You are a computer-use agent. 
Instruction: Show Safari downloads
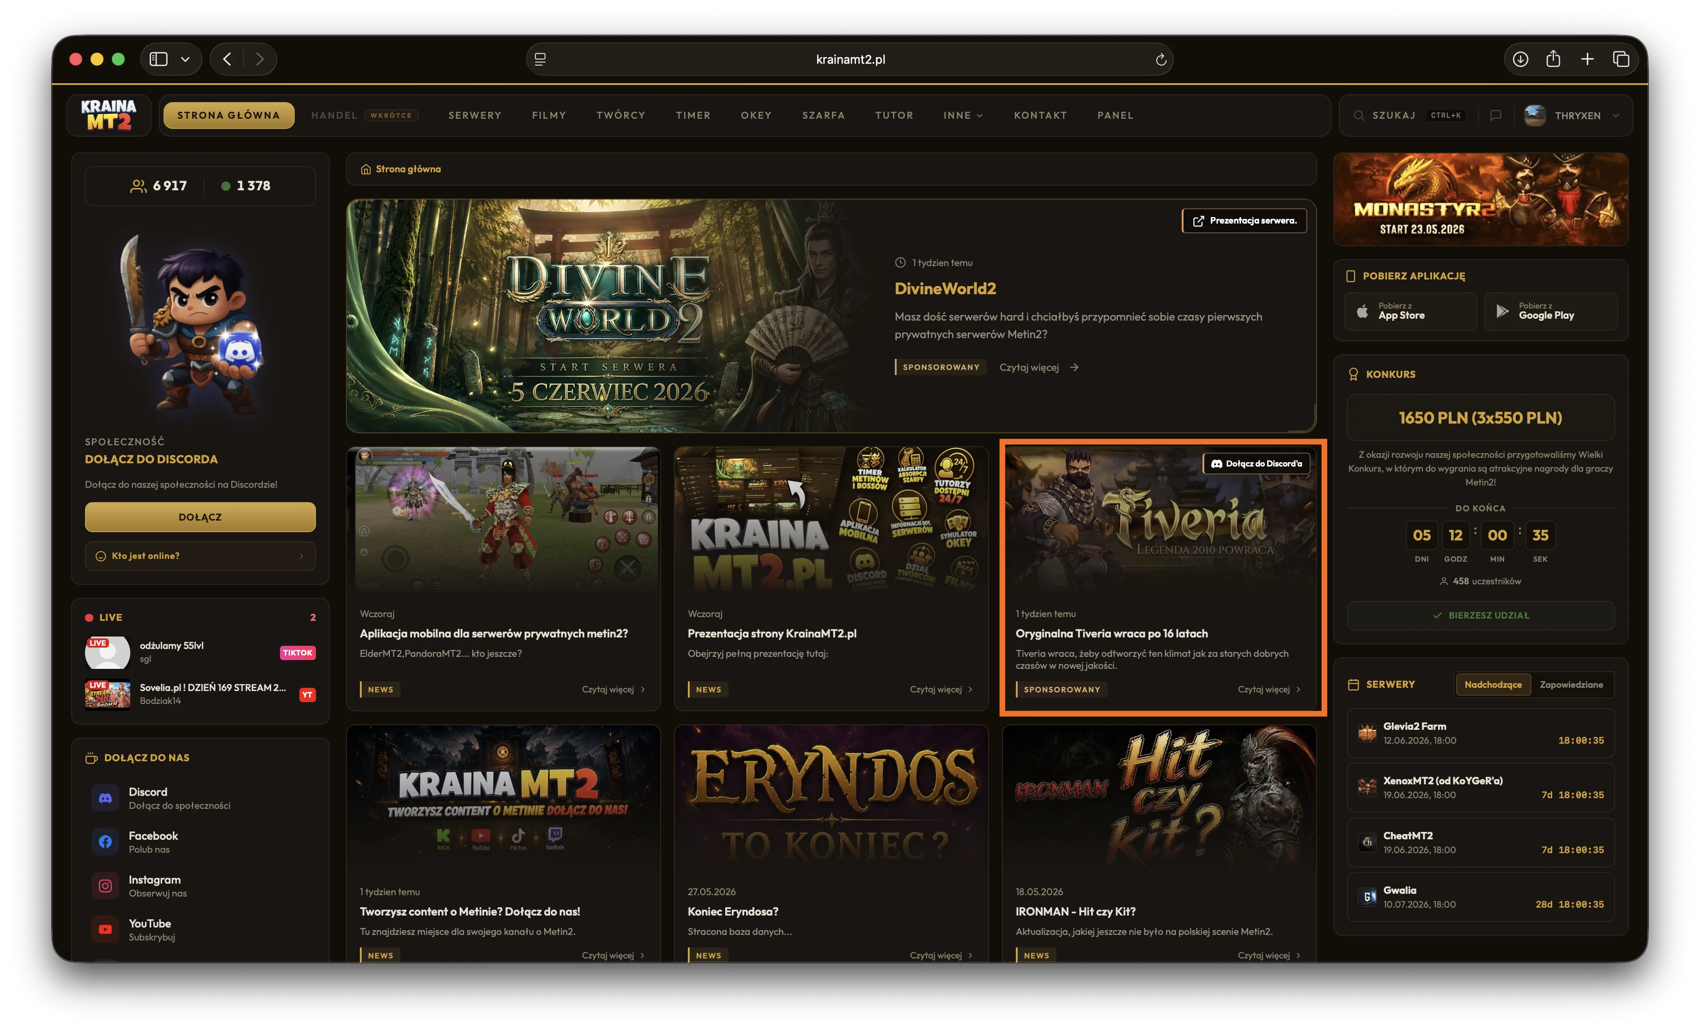coord(1520,59)
